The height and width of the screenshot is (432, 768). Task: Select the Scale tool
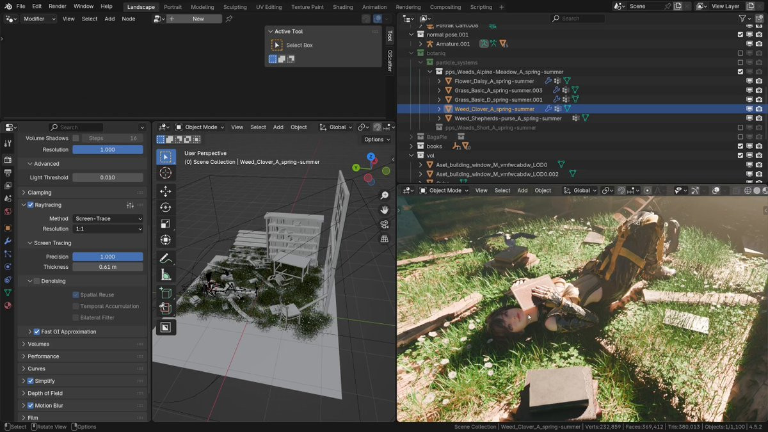165,223
